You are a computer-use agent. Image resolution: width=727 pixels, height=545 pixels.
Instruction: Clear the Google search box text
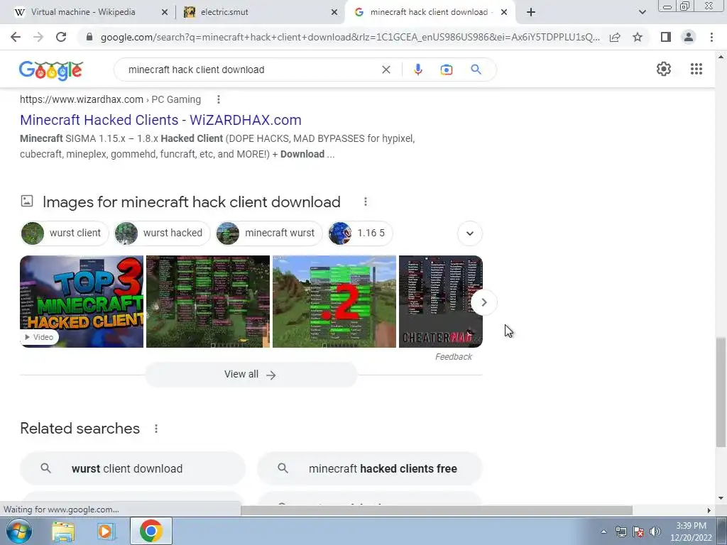386,70
